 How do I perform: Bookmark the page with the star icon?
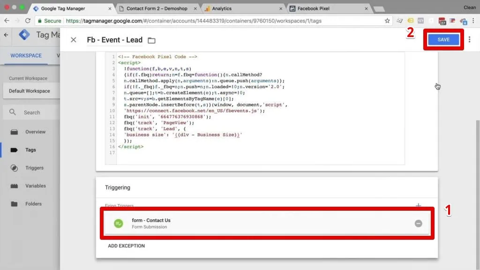[388, 21]
